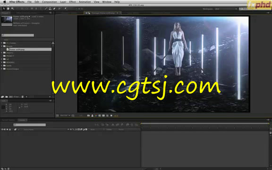The height and width of the screenshot is (170, 272).
Task: Open the Composition menu
Action: point(50,2)
